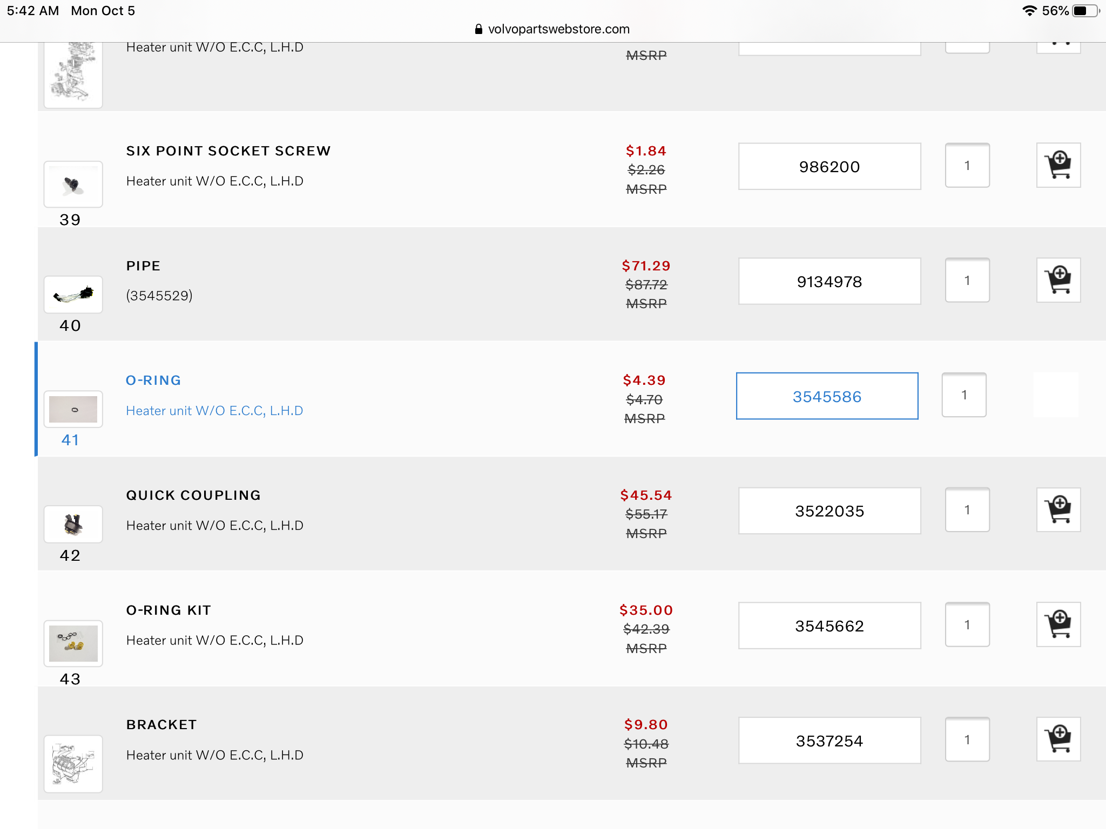Open the O-RING product link

153,380
